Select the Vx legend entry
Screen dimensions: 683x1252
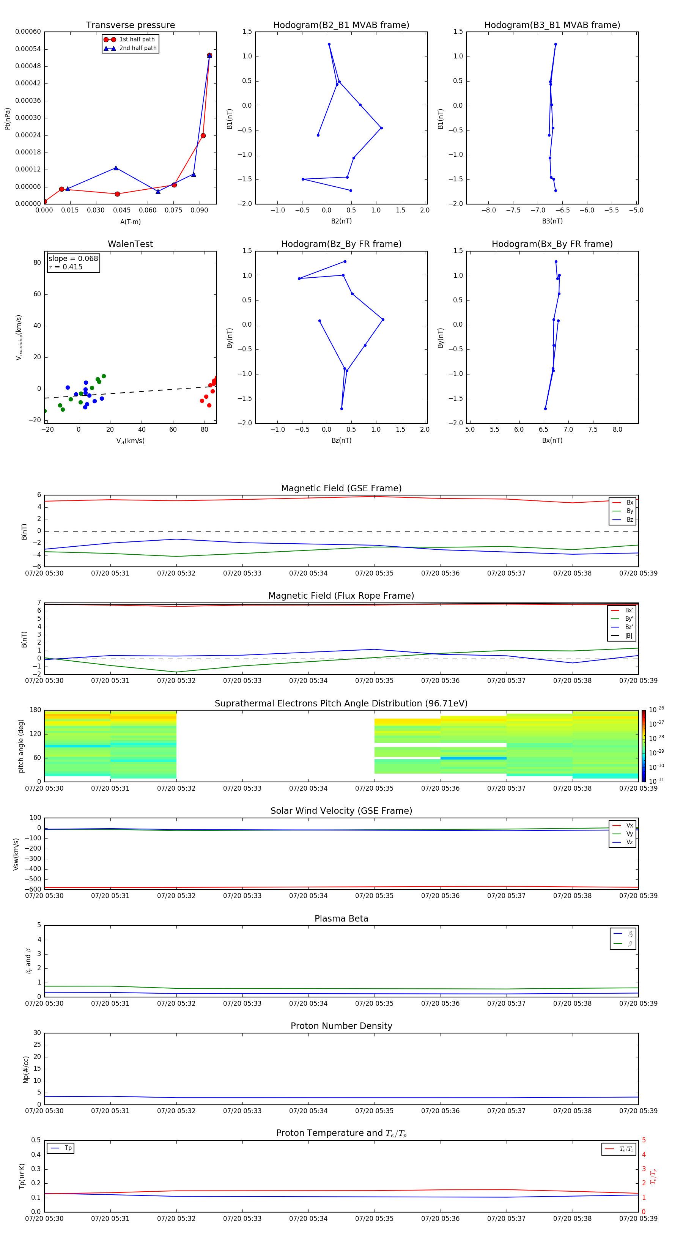pos(623,825)
